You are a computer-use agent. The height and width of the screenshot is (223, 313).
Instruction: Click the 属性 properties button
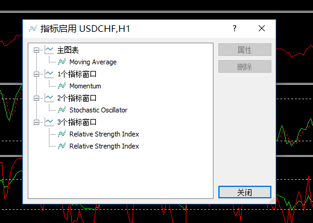click(x=245, y=50)
